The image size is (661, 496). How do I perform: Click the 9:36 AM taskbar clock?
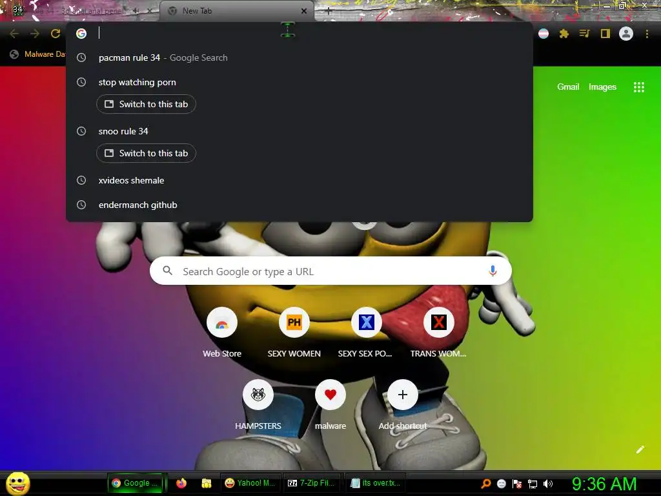[604, 484]
